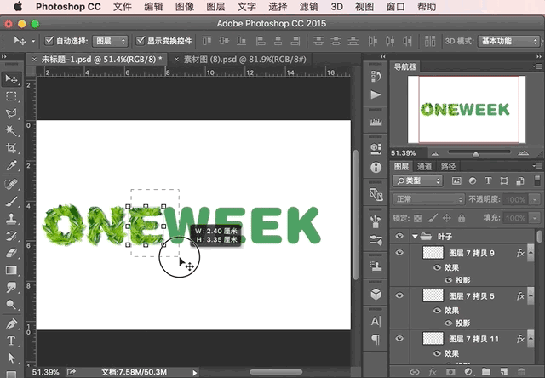This screenshot has width=545, height=378.
Task: Open the 正常 blend mode dropdown
Action: coord(428,199)
